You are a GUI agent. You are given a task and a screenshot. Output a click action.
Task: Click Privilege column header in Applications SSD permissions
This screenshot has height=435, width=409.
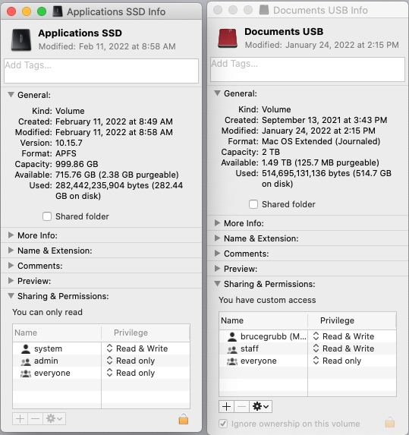(x=146, y=333)
